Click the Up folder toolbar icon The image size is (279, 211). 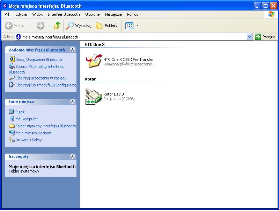pyautogui.click(x=57, y=26)
